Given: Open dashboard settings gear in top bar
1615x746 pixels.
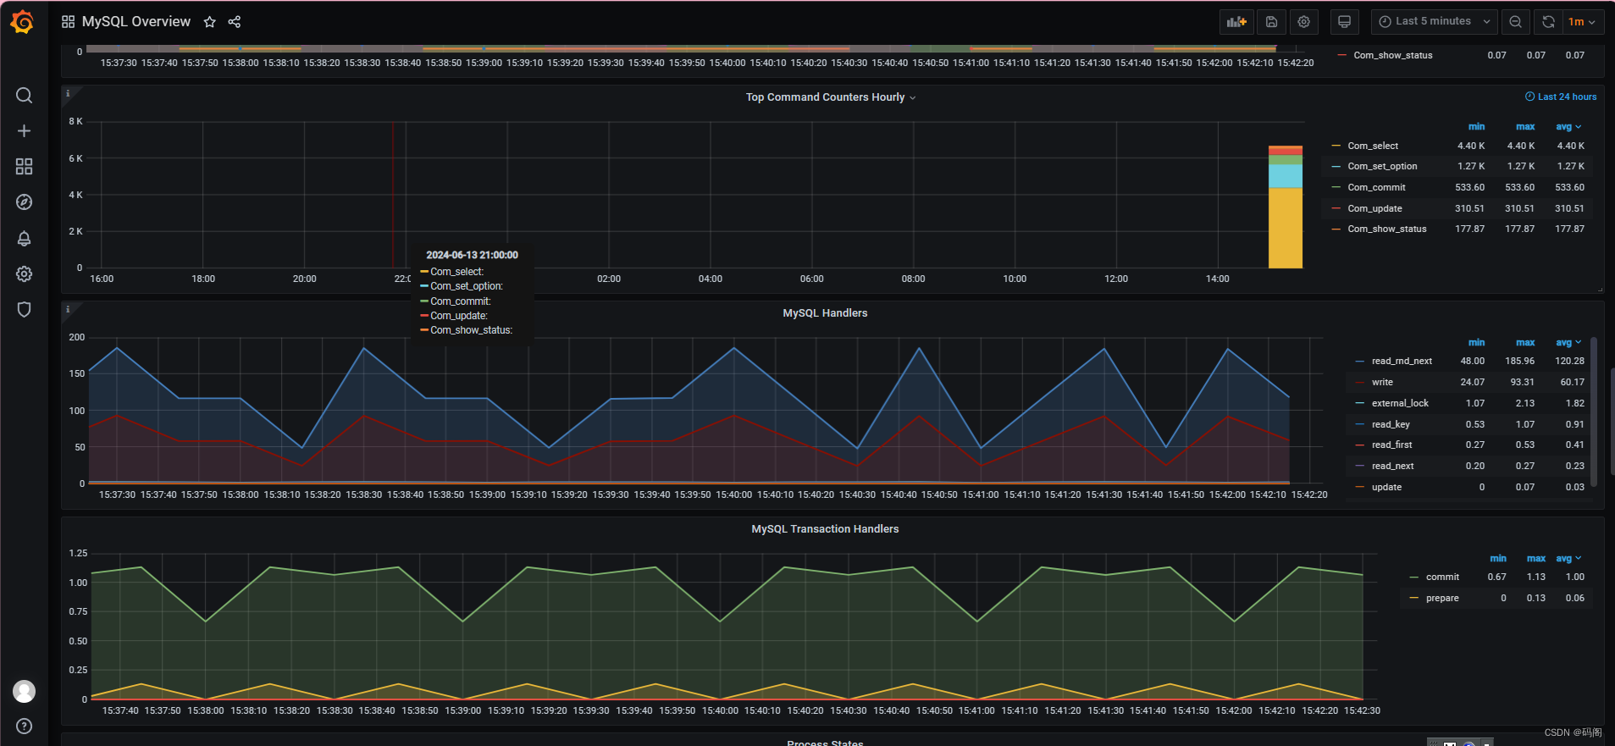Looking at the screenshot, I should coord(1304,22).
